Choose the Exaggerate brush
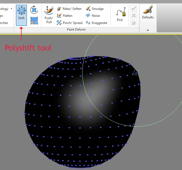Image resolution: width=182 pixels, height=170 pixels. pos(97,23)
